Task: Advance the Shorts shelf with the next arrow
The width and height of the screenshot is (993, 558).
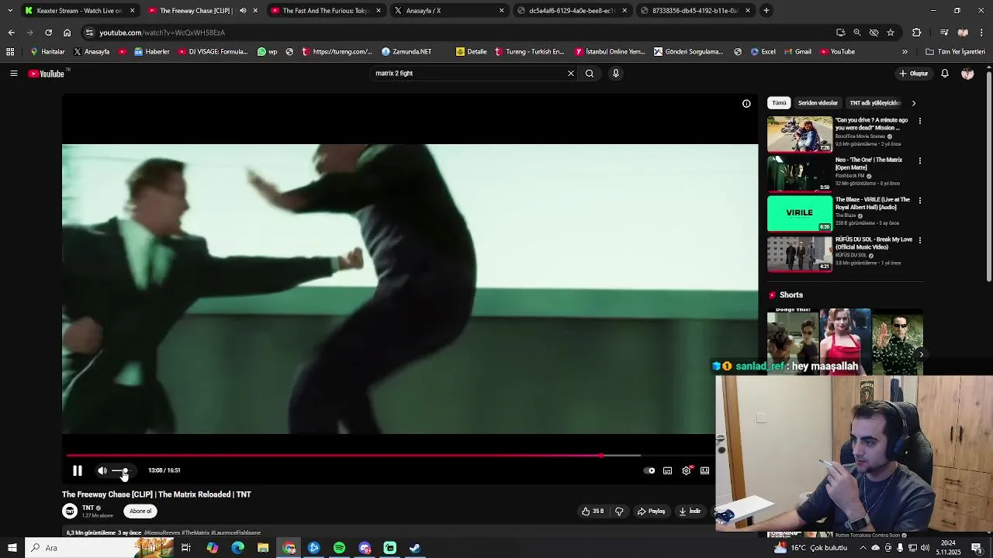Action: click(x=921, y=354)
